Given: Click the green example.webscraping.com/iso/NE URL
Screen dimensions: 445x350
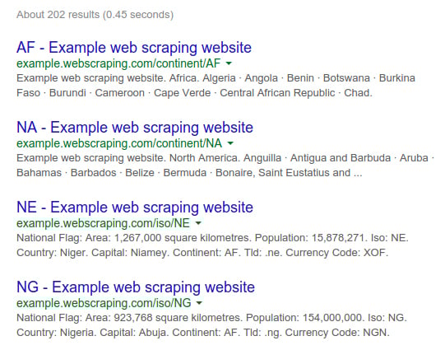Looking at the screenshot, I should pyautogui.click(x=104, y=223).
